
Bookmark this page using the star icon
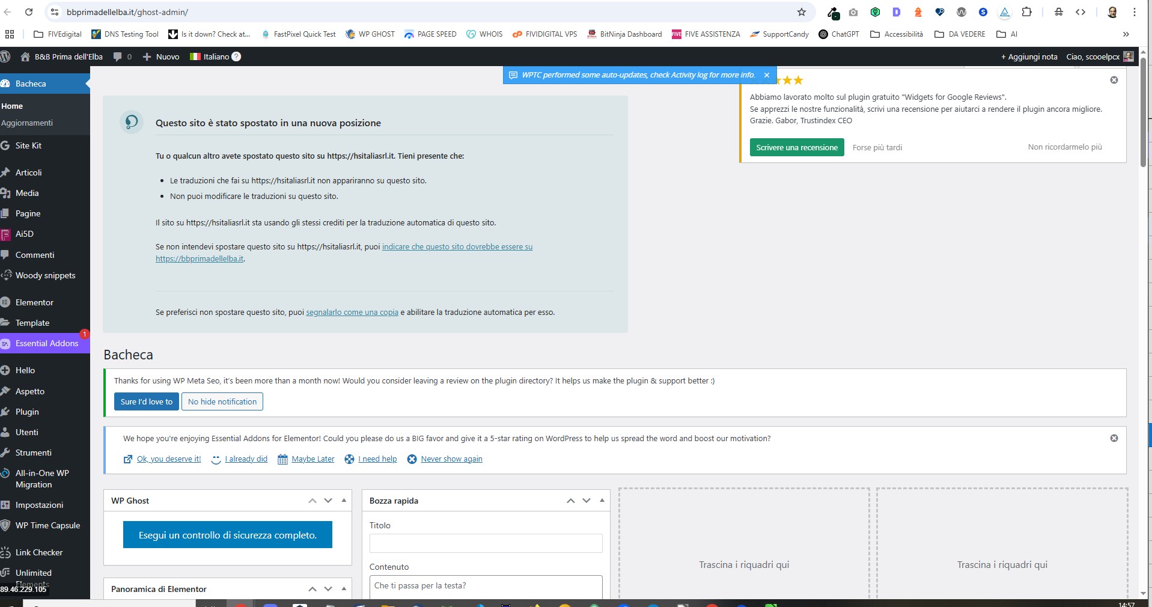[801, 12]
